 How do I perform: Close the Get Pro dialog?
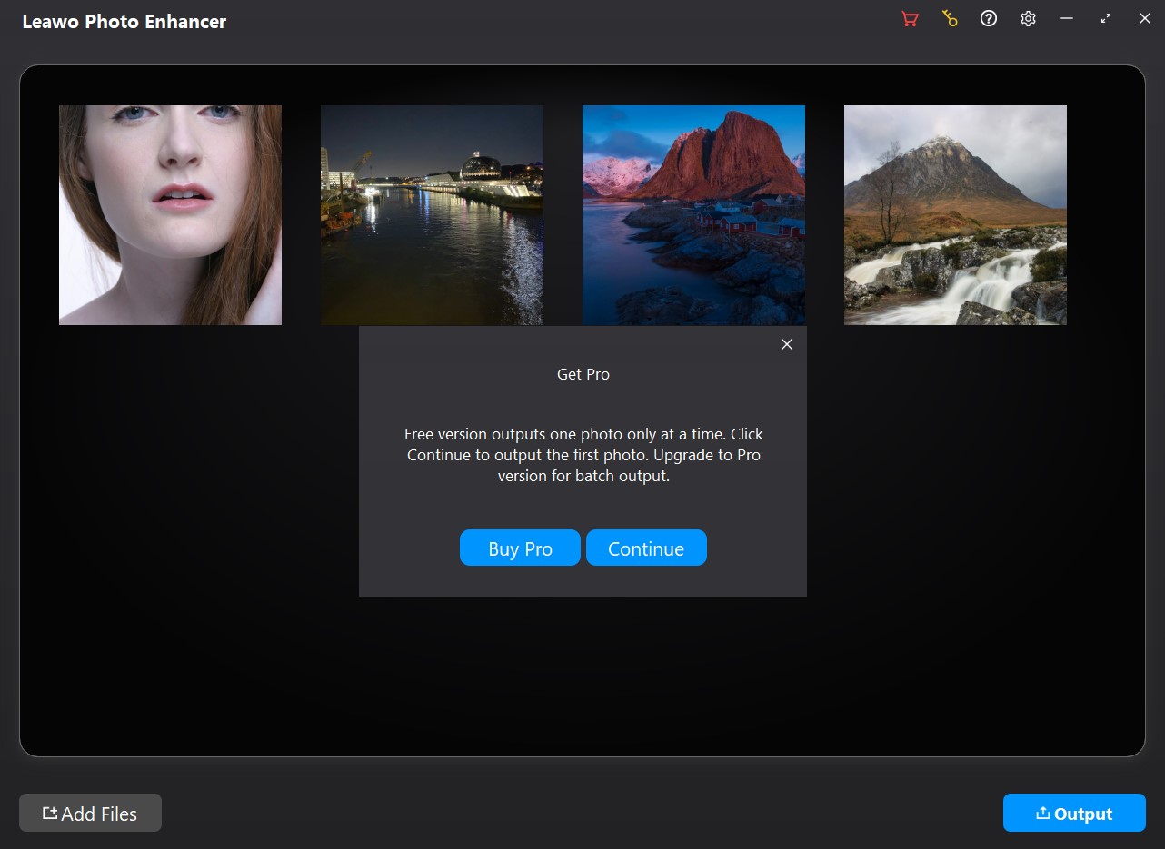pyautogui.click(x=787, y=344)
